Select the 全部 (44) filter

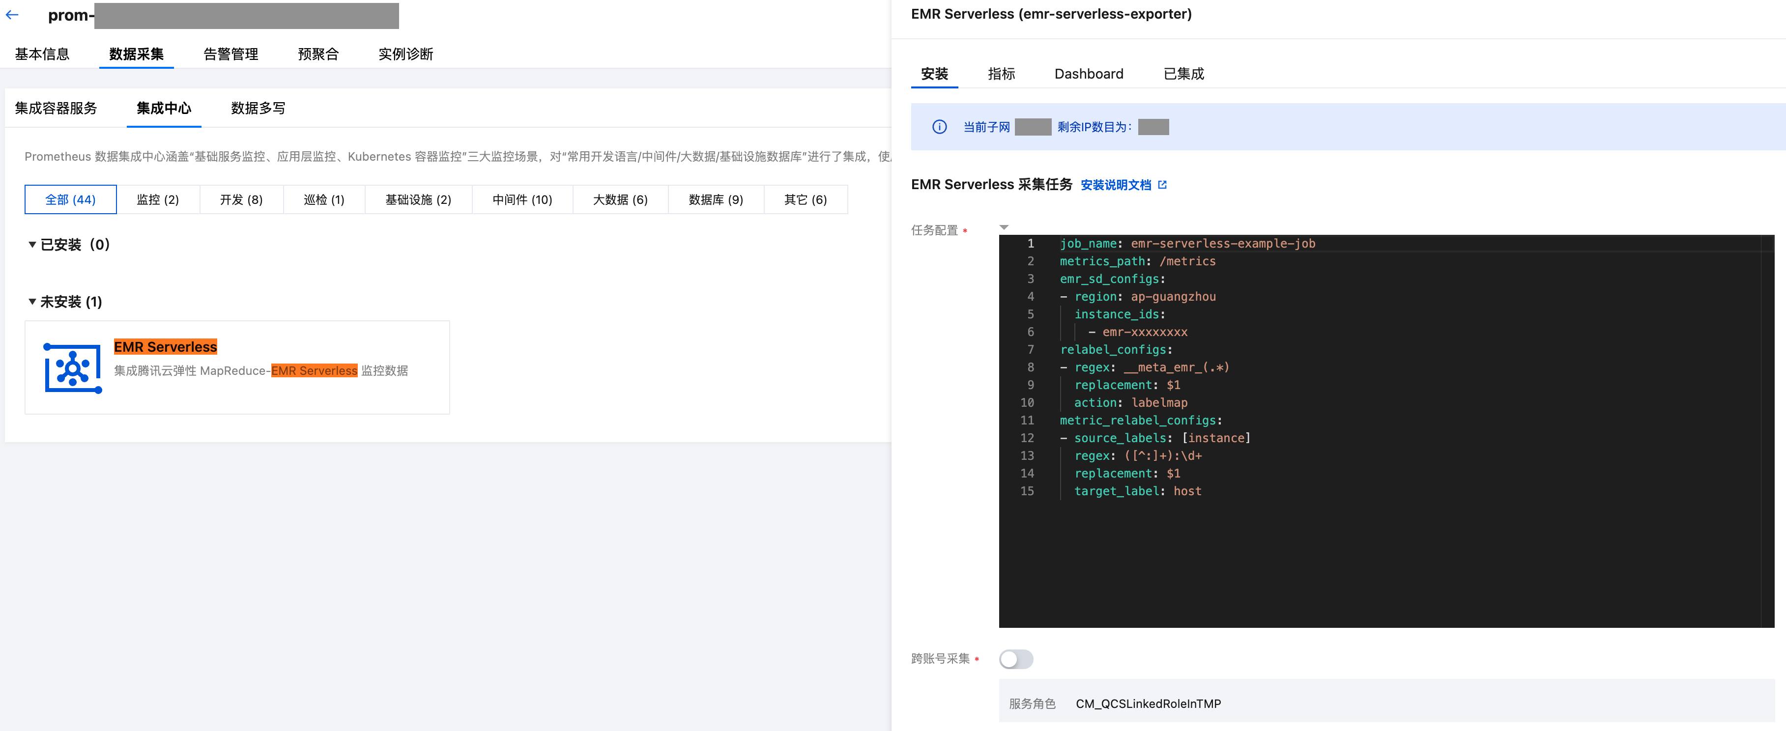point(70,199)
